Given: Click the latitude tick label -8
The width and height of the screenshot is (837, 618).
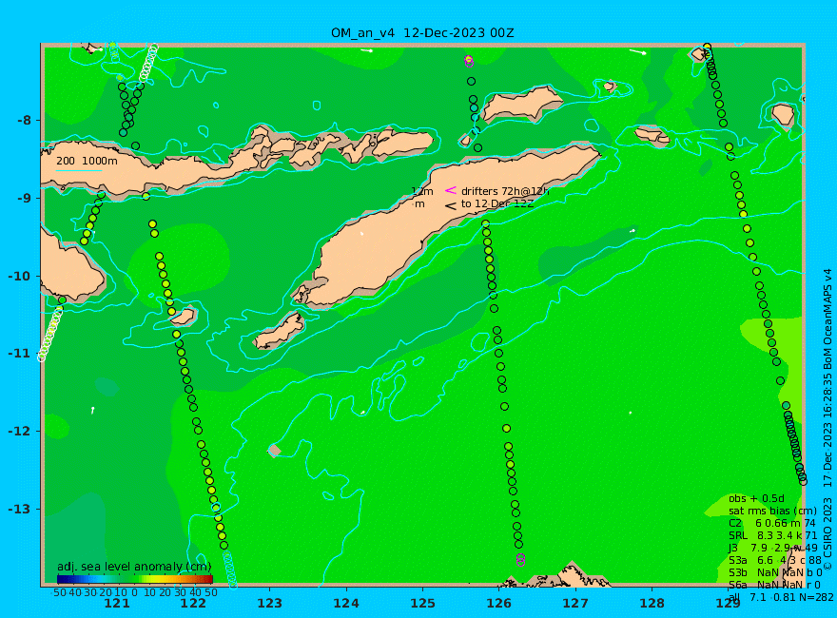Looking at the screenshot, I should click(x=24, y=120).
